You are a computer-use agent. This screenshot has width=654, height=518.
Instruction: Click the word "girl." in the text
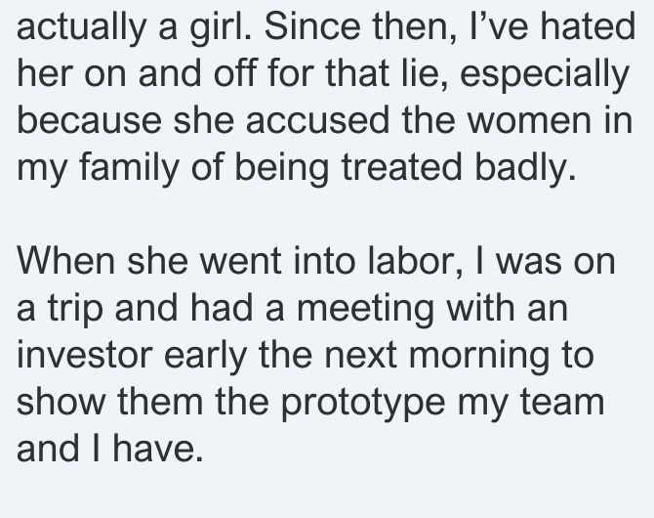pos(221,28)
